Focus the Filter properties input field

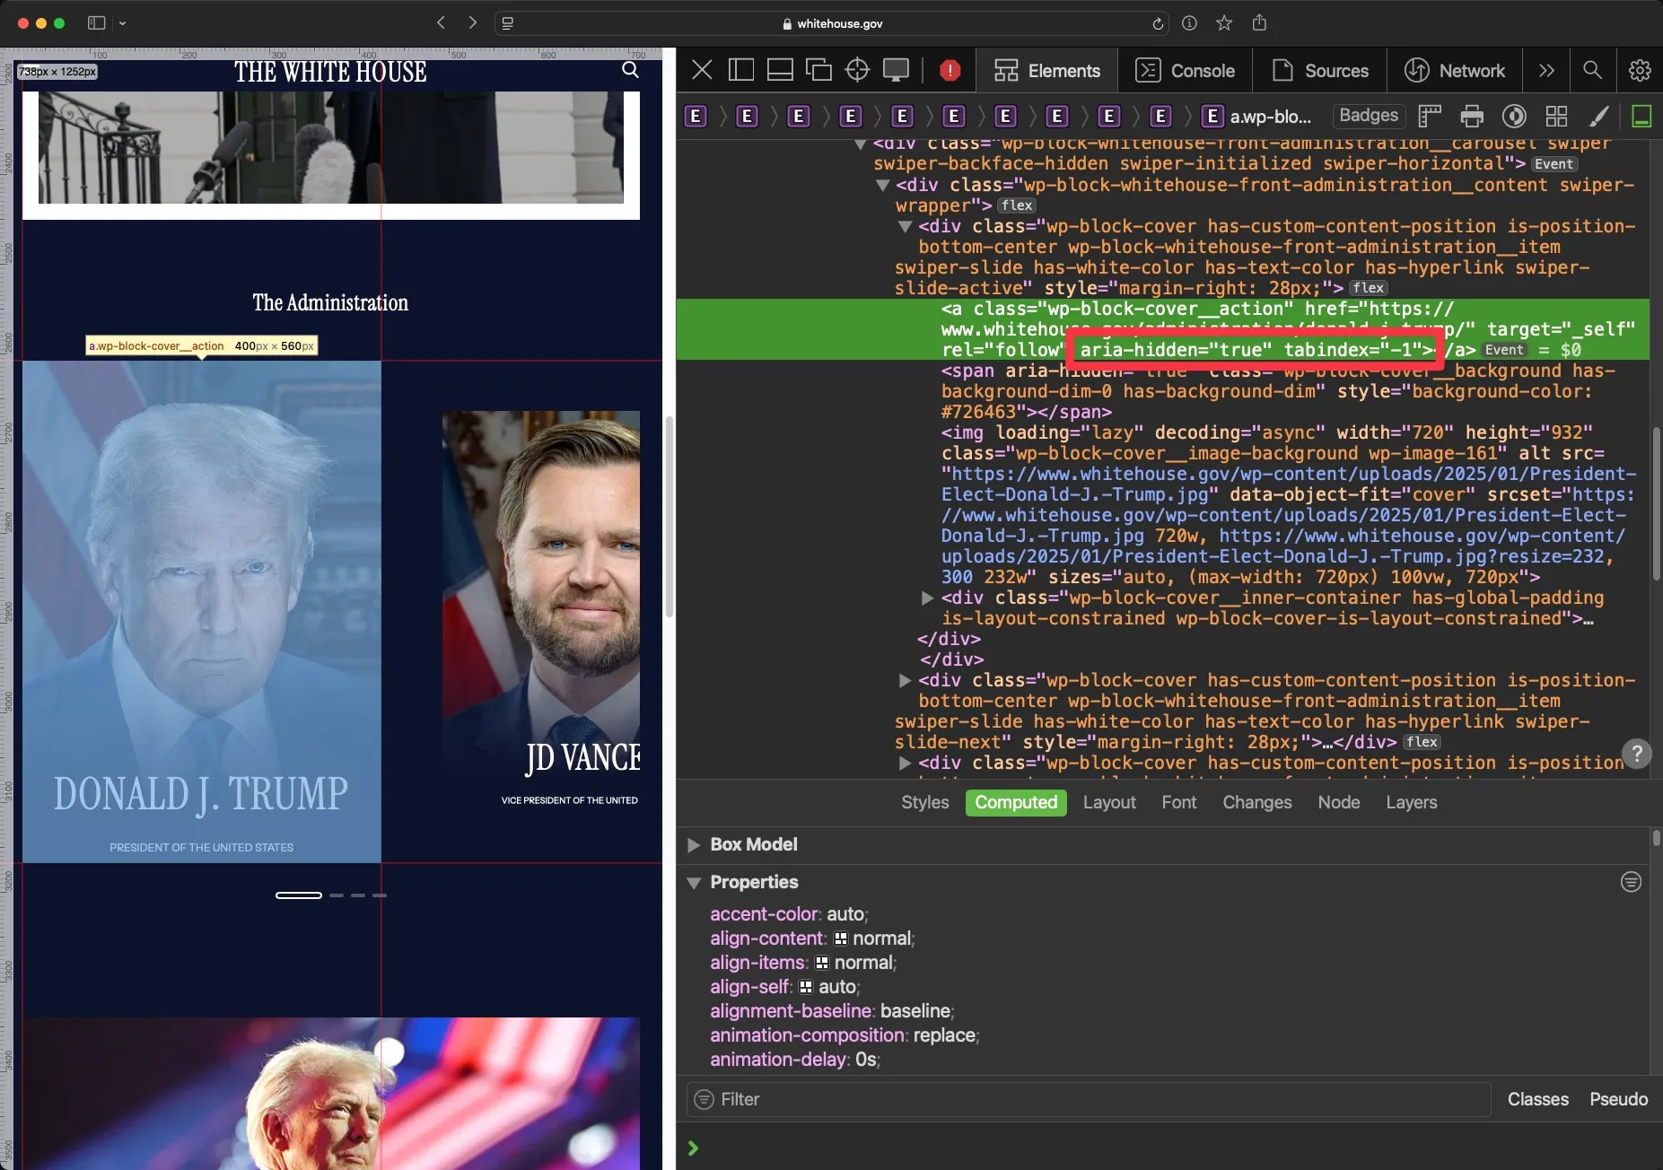pos(1089,1099)
